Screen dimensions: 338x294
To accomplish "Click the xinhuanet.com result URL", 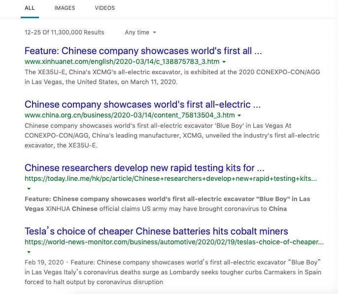I will (122, 62).
